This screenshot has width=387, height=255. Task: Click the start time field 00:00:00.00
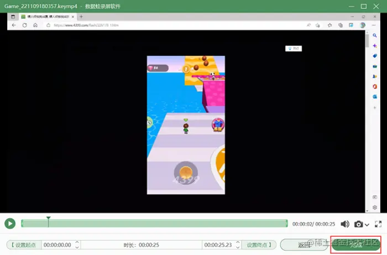click(x=57, y=245)
